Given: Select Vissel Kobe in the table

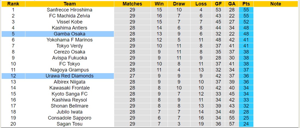Looking at the screenshot, I should point(69,22).
